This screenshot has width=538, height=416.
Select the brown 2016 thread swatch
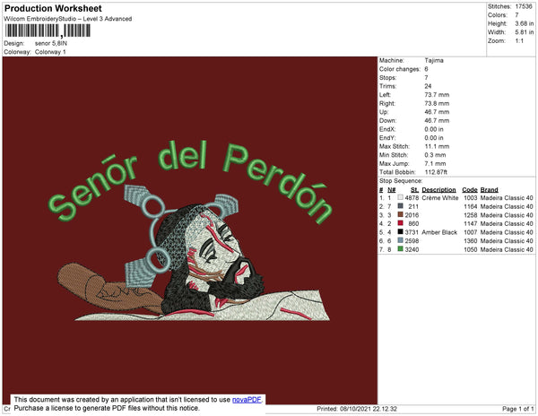[x=400, y=214]
